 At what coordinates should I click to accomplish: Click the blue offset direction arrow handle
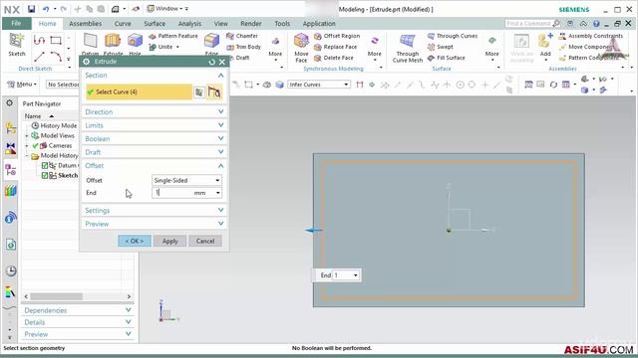coord(313,230)
